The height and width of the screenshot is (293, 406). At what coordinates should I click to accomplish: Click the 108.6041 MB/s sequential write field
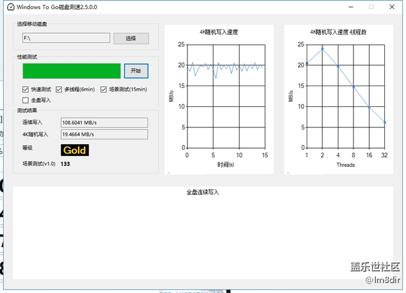coord(104,122)
